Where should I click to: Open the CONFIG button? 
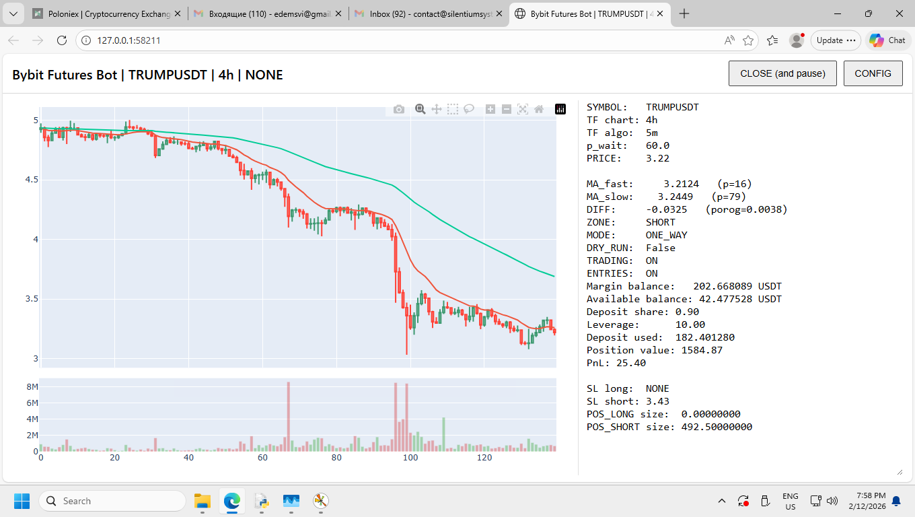pyautogui.click(x=873, y=73)
